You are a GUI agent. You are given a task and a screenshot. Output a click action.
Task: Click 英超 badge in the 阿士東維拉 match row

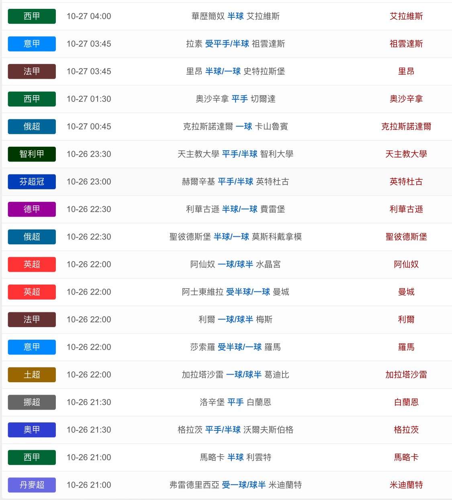[32, 292]
